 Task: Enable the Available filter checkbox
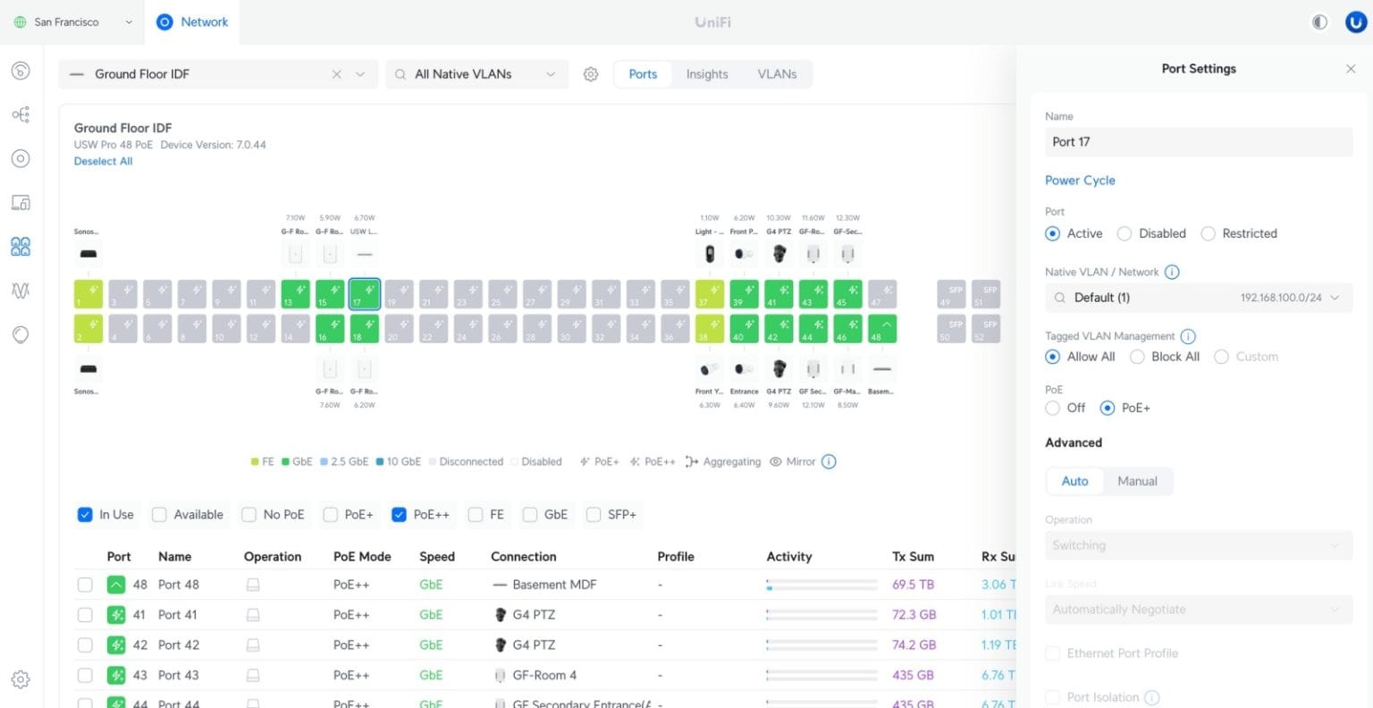click(159, 515)
